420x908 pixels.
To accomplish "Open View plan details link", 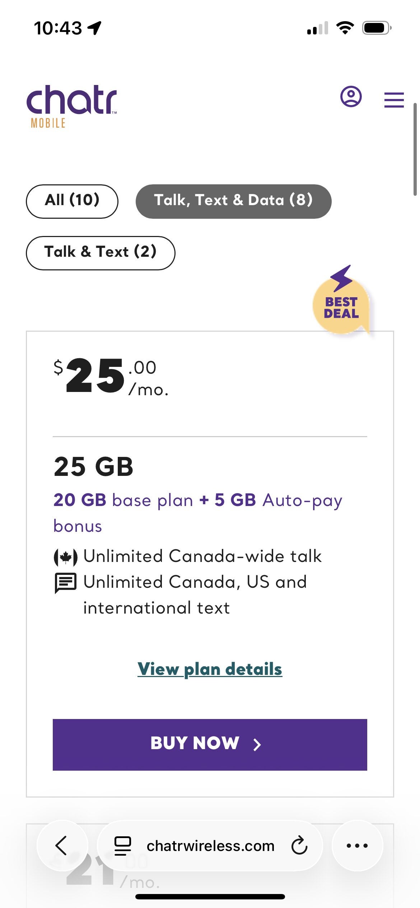I will click(x=210, y=669).
